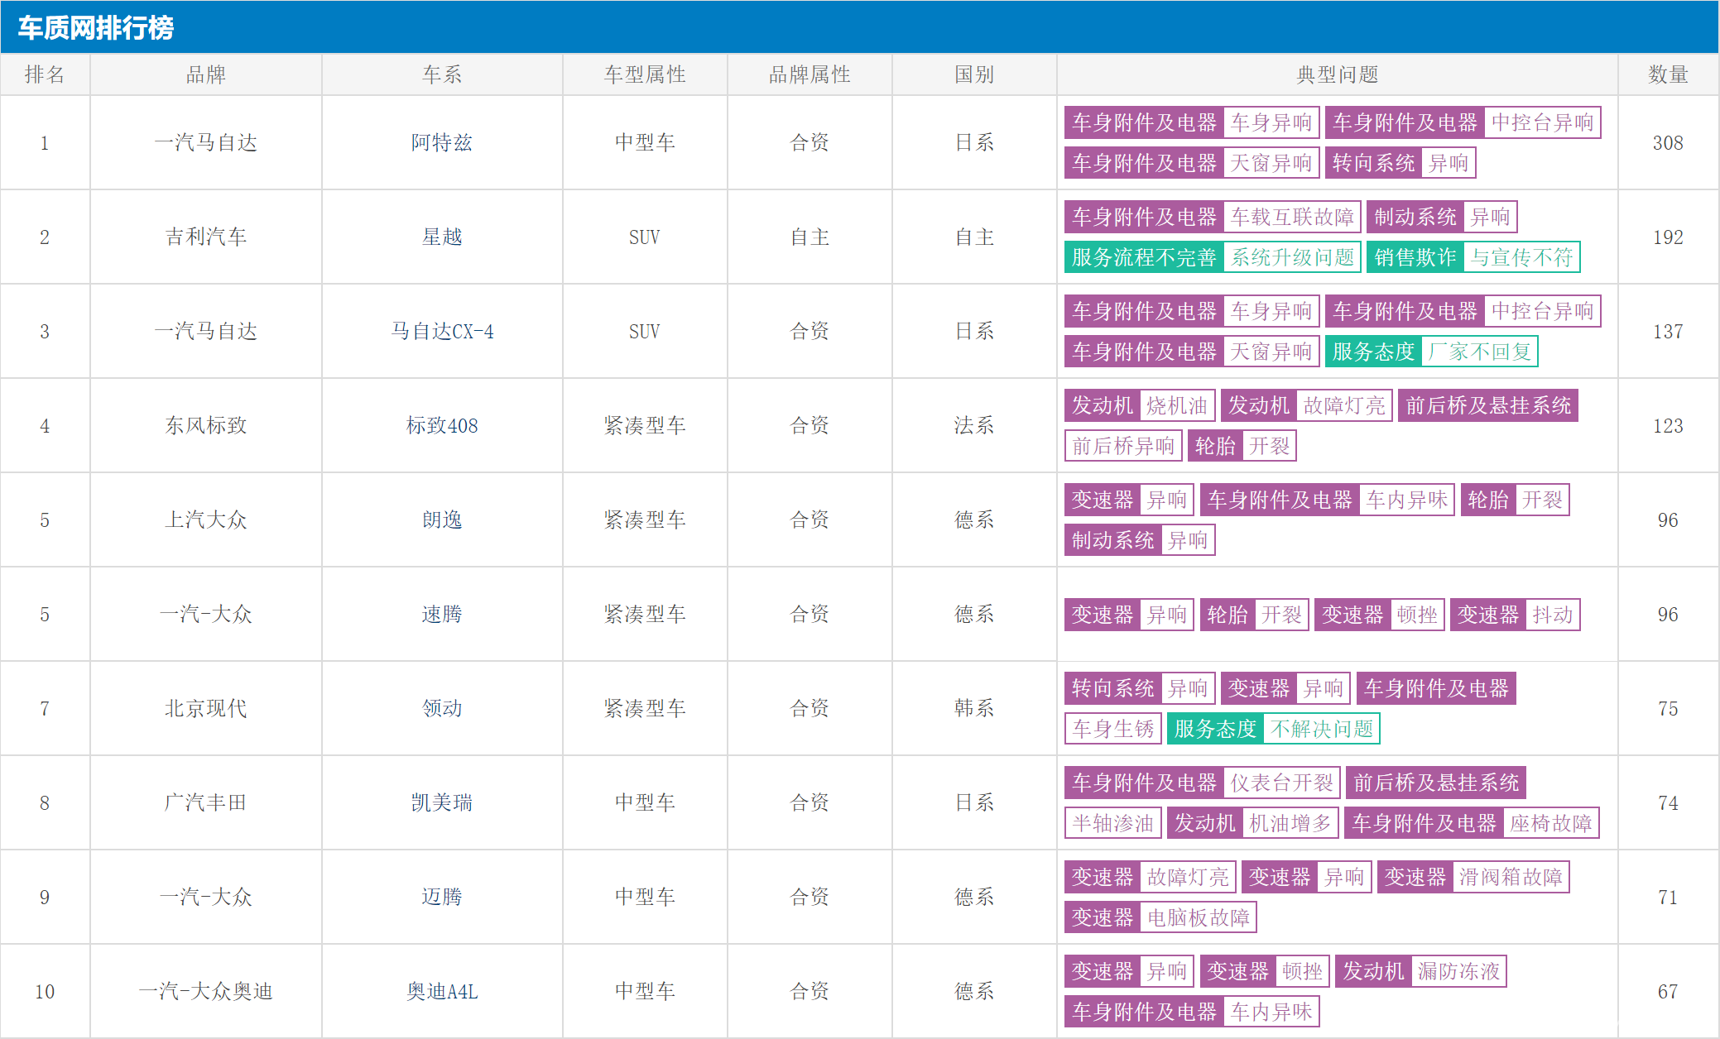
Task: Click the 数量 column header
Action: pyautogui.click(x=1667, y=74)
